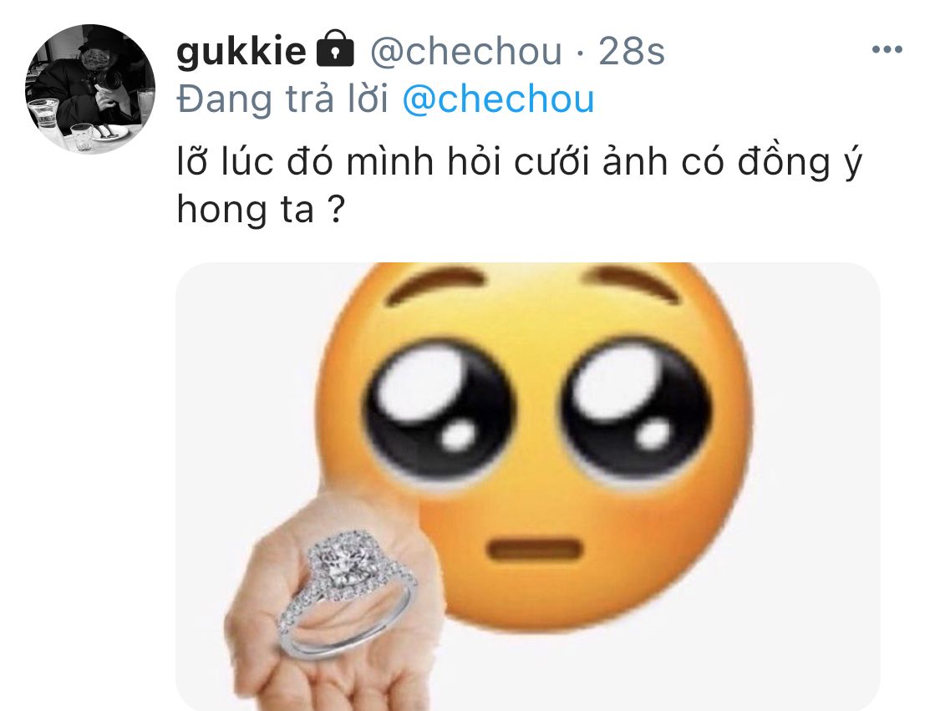Click the separator dot before 28s

pos(580,53)
